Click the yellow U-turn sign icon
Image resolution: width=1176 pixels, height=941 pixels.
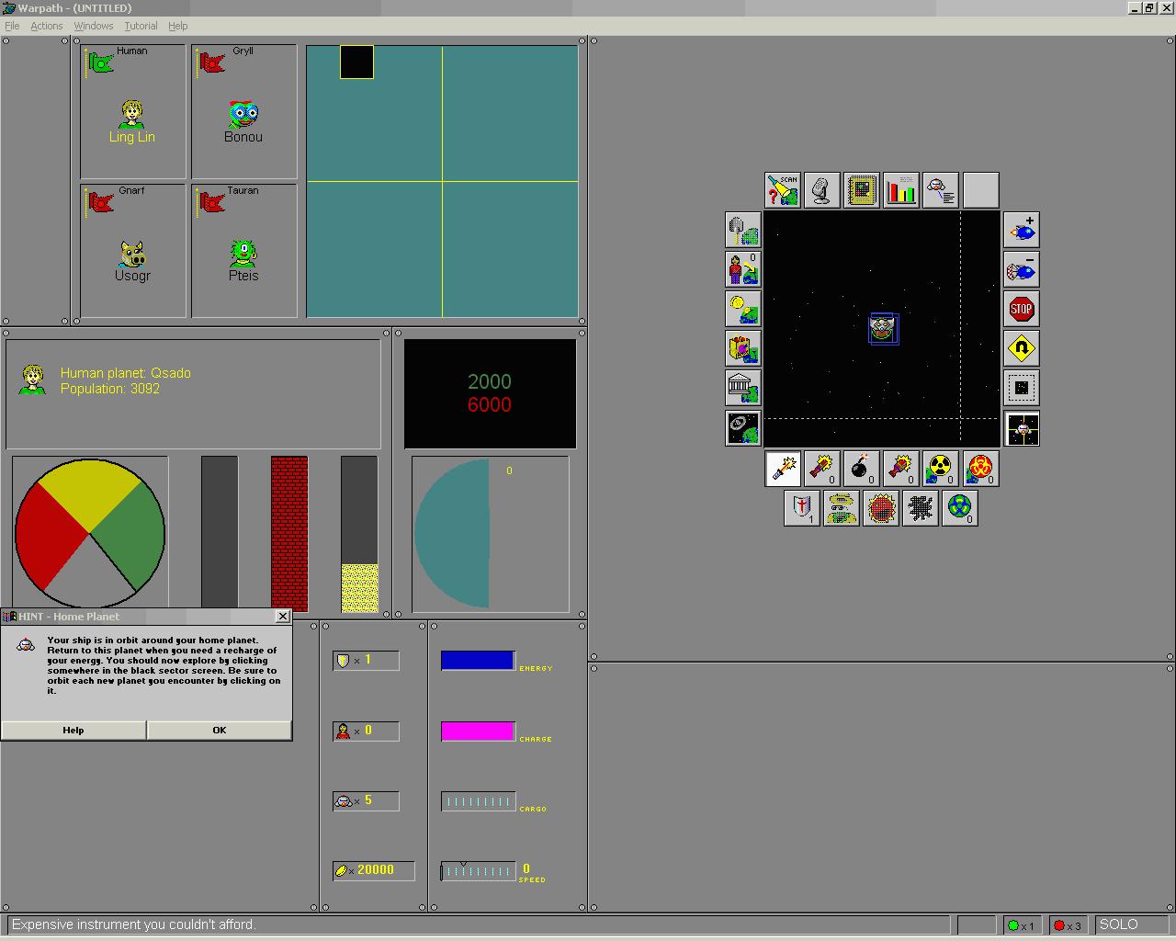1022,348
